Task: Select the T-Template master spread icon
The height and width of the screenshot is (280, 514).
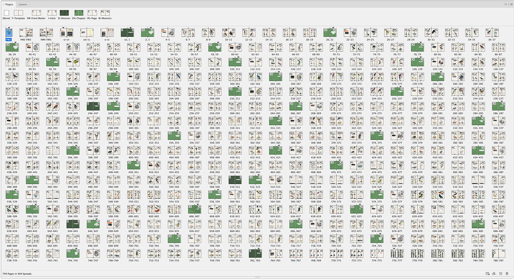Action: pyautogui.click(x=18, y=13)
